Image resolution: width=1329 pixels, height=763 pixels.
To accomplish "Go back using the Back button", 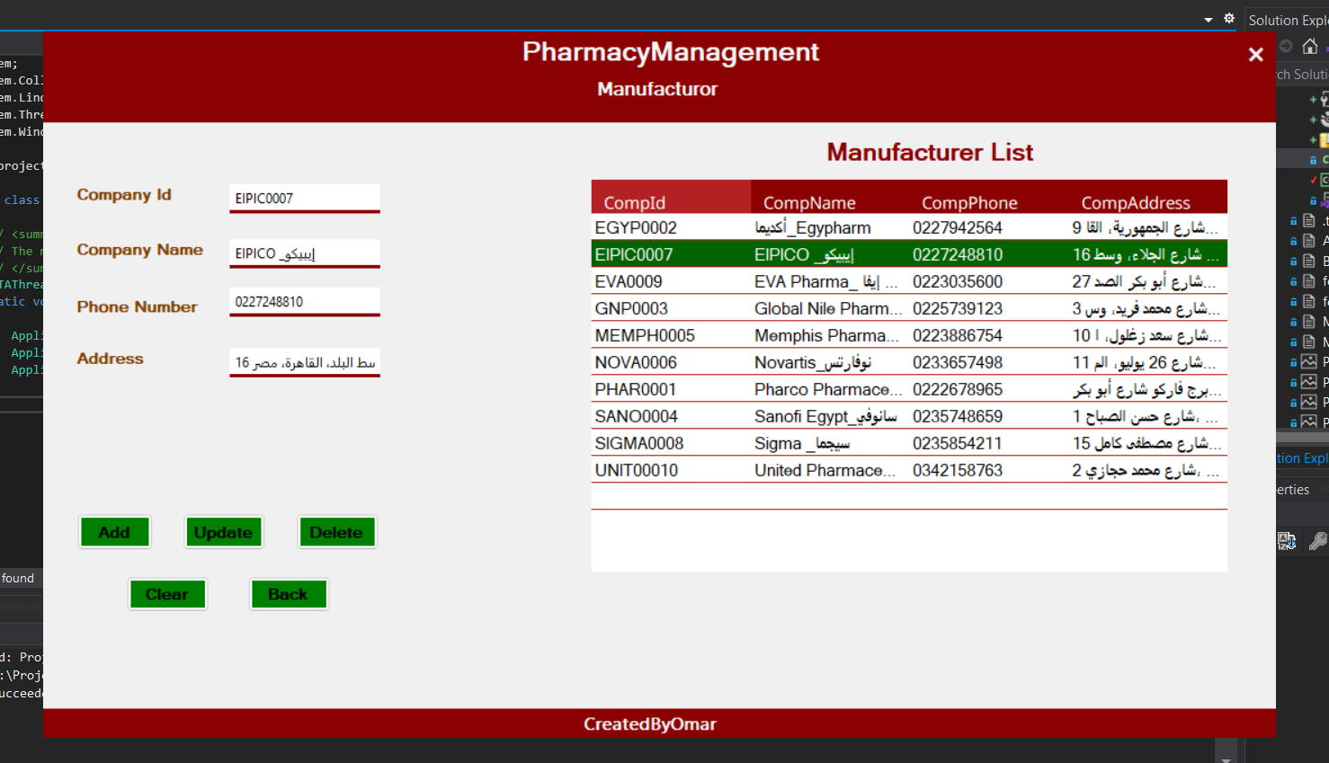I will [288, 594].
